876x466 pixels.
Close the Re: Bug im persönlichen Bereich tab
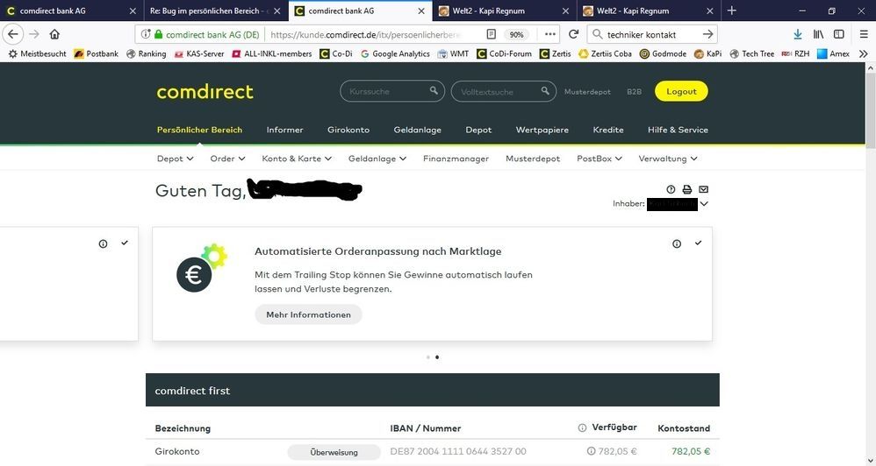click(277, 11)
